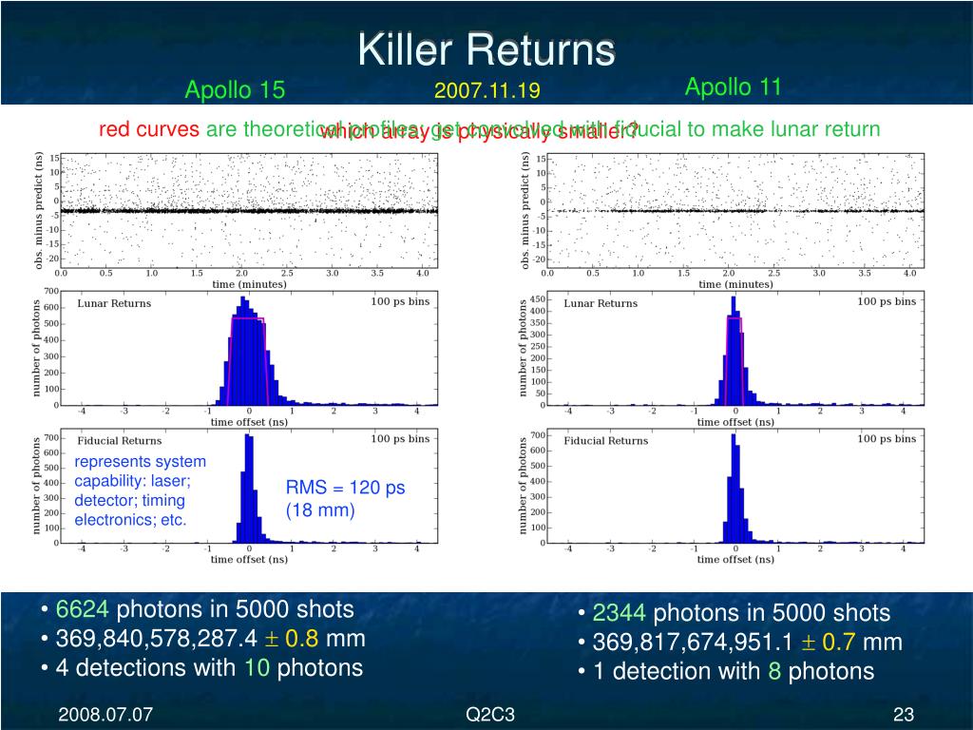Click '4 detections with 10 photons' bullet
This screenshot has width=973, height=730.
pyautogui.click(x=209, y=668)
